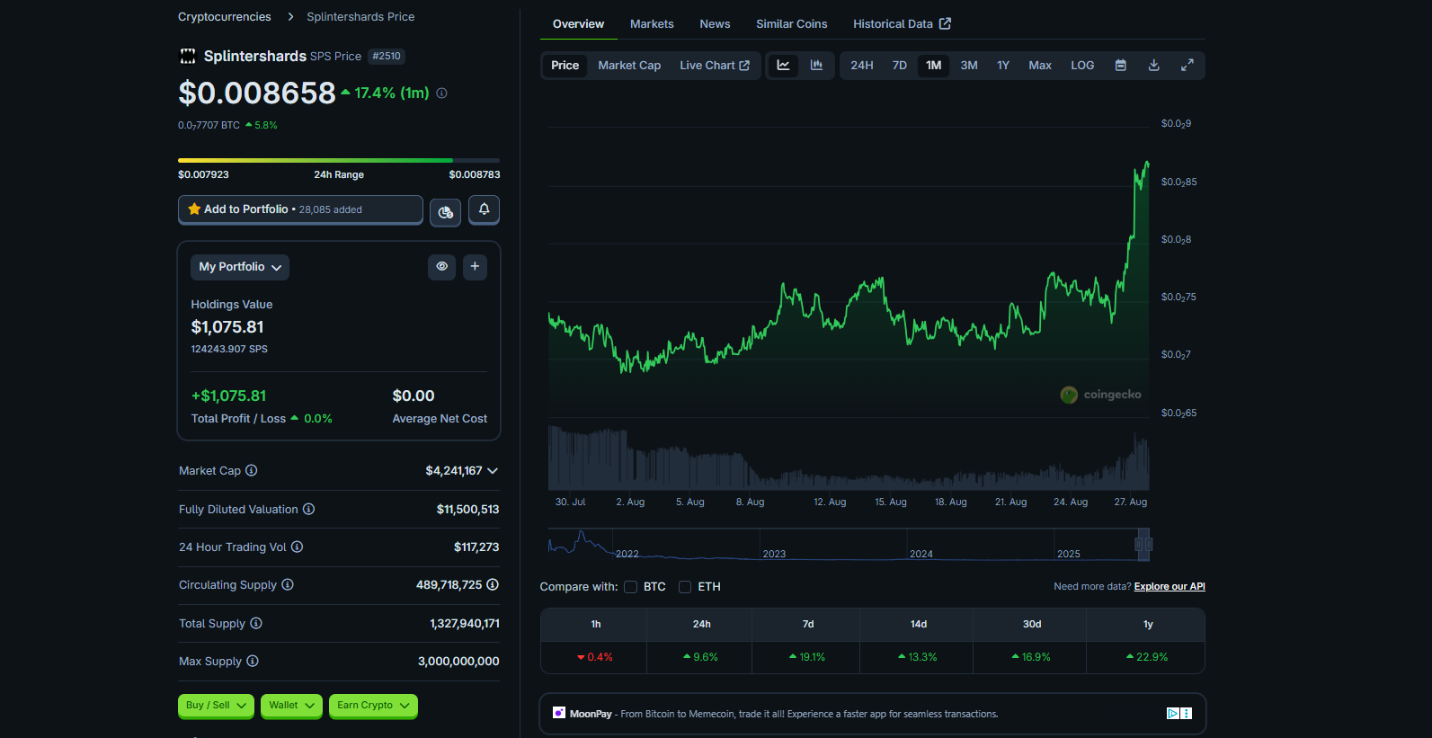View the Max Supply info icon
The image size is (1432, 738).
pyautogui.click(x=253, y=661)
